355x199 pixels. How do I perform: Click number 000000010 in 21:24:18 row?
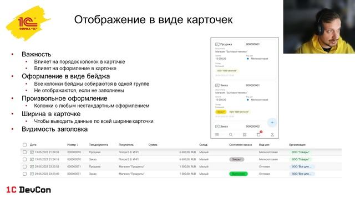(x=74, y=160)
